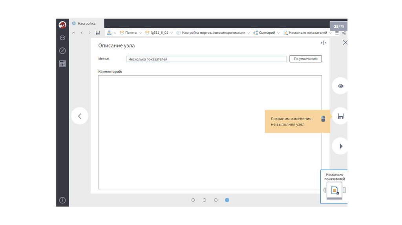Viewport: 402px width, 225px height.
Task: Click the info icon at the sidebar bottom
Action: (62, 200)
